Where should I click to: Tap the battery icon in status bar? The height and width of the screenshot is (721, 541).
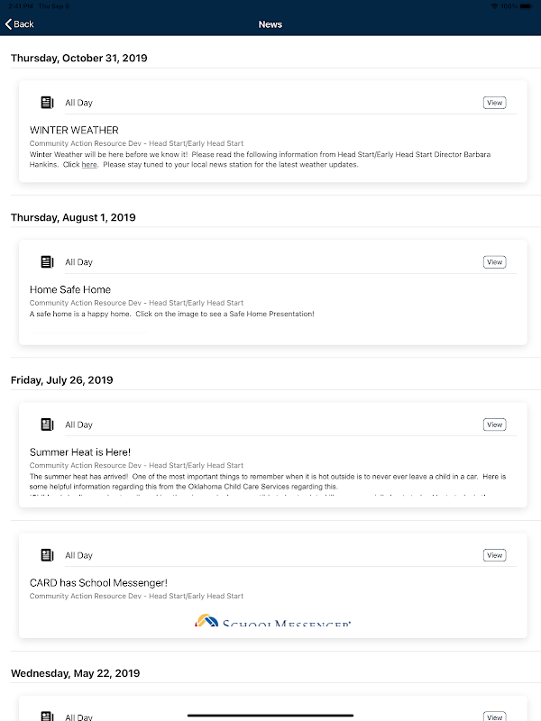click(527, 6)
